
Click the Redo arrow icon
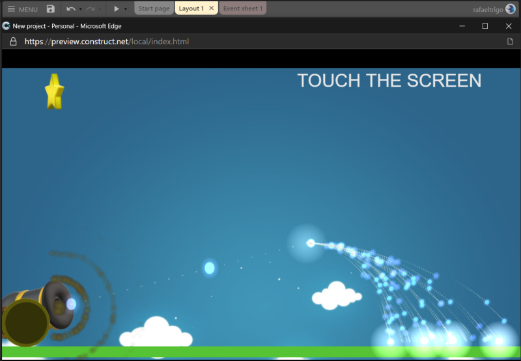tap(91, 9)
